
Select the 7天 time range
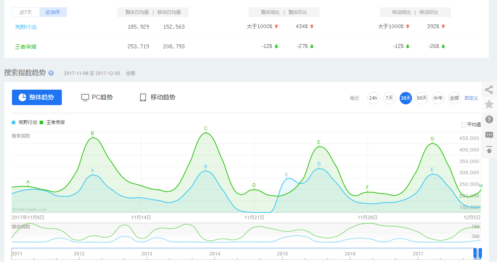[390, 98]
